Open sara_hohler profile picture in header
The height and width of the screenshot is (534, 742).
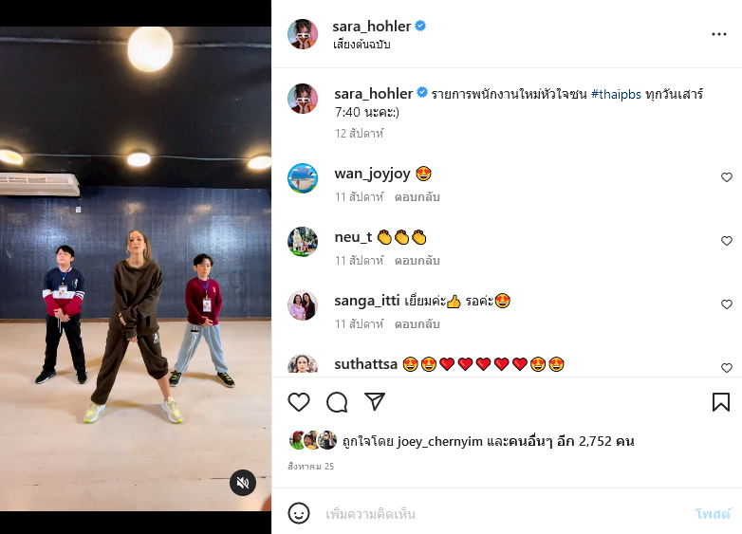[303, 33]
